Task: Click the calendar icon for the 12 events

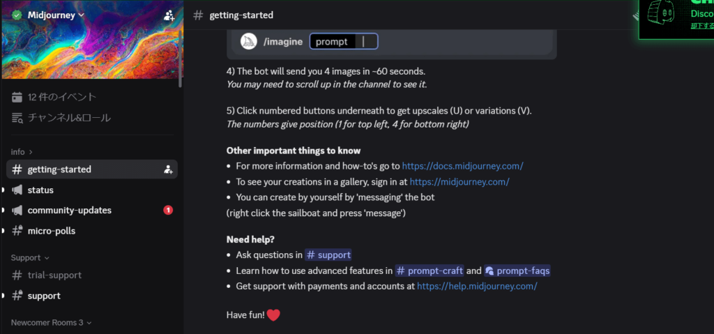Action: pos(17,97)
